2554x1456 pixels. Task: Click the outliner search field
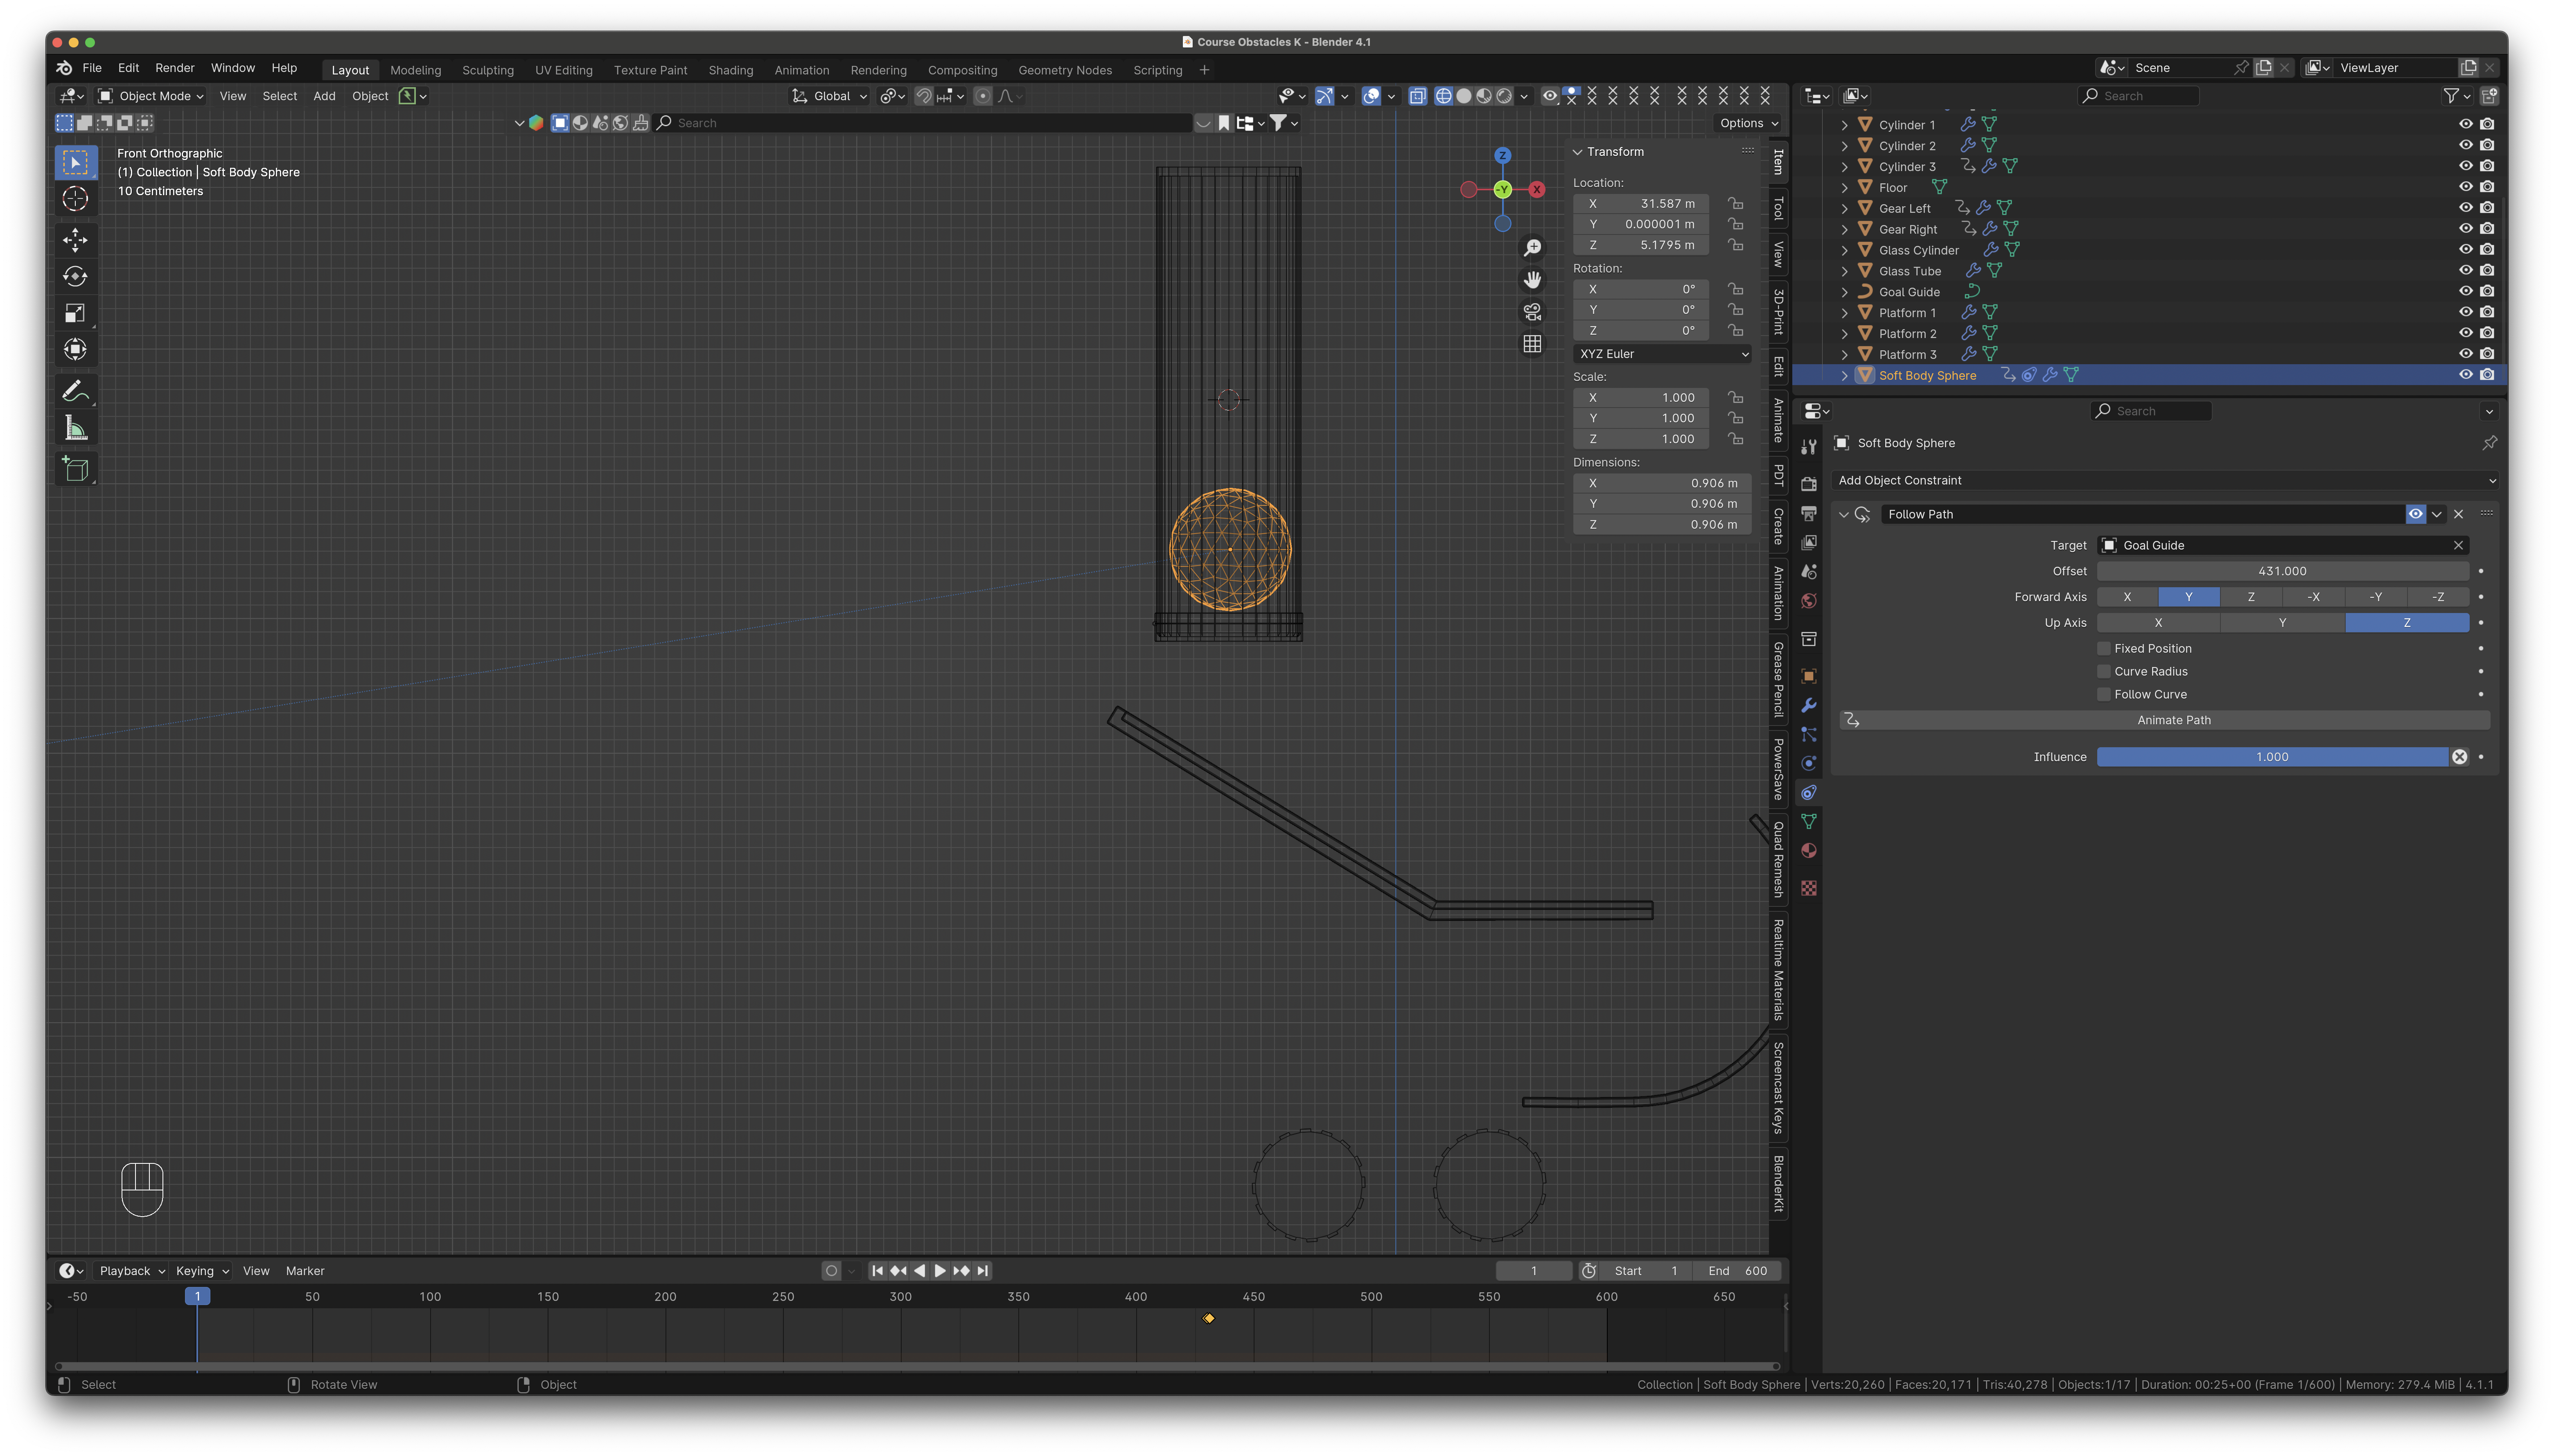pyautogui.click(x=2138, y=96)
